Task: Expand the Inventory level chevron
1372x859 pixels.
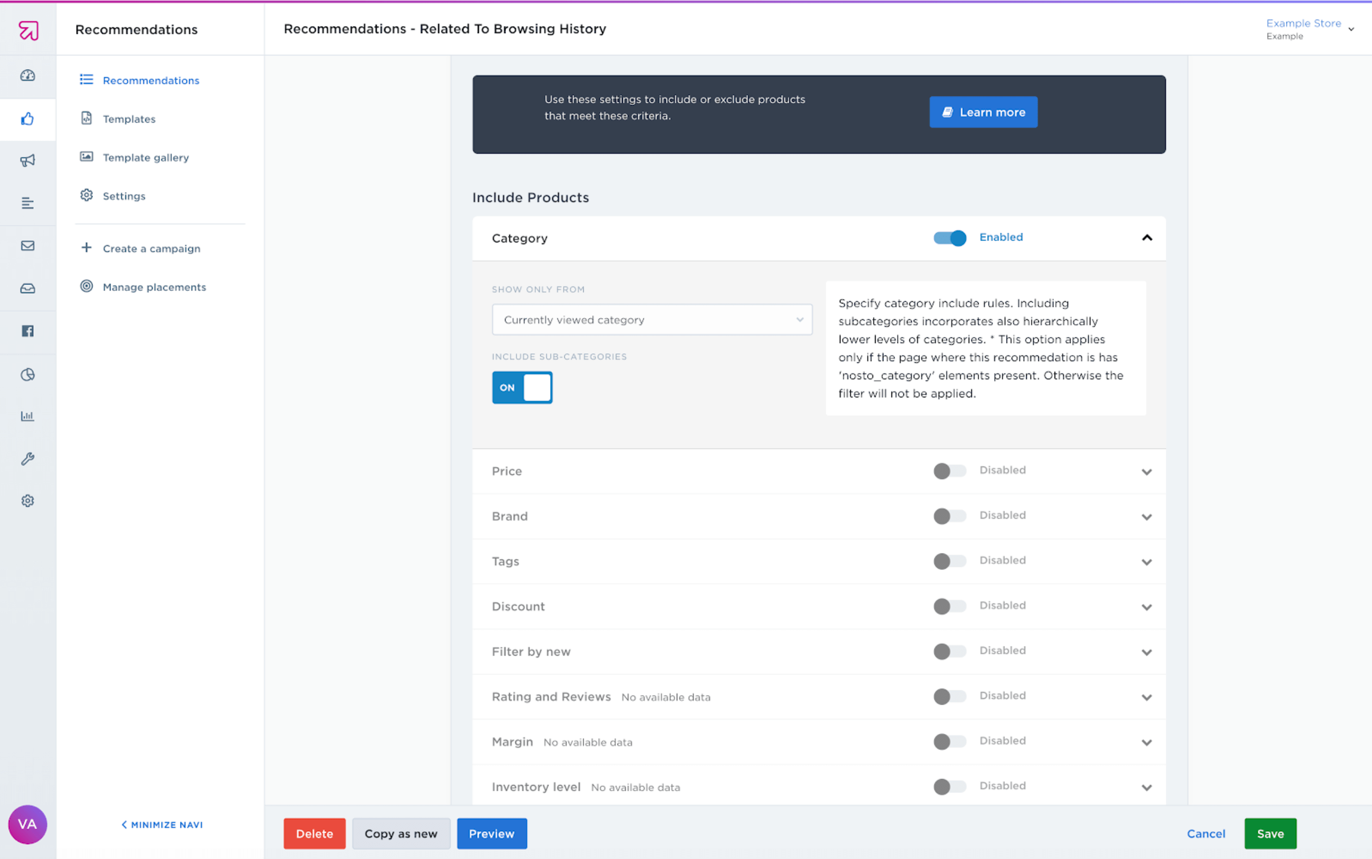Action: click(x=1146, y=787)
